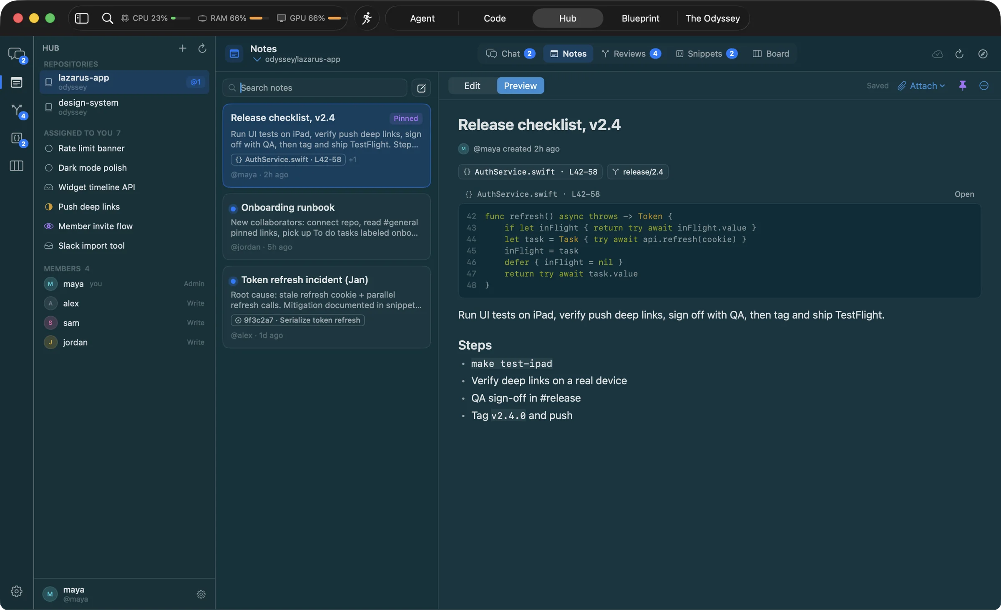The image size is (1001, 610).
Task: Add a new item with Hub plus icon
Action: 182,48
